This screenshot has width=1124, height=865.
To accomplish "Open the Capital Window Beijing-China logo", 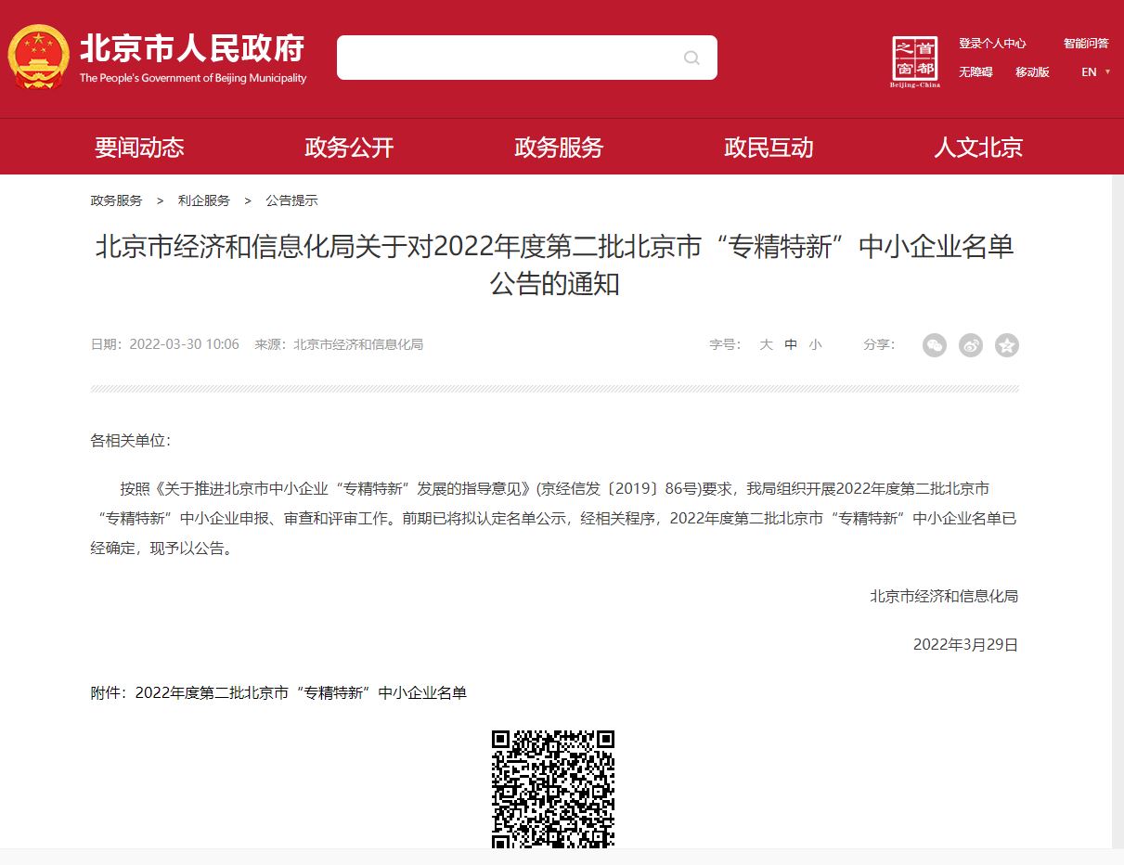I will (x=914, y=61).
